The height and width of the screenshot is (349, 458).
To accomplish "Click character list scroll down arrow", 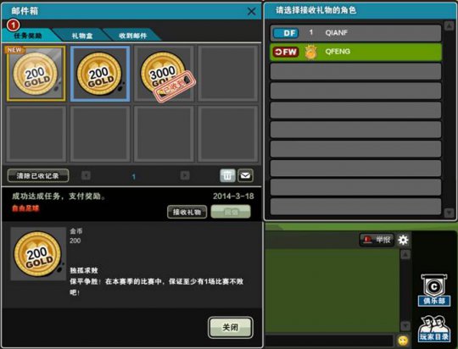I will coord(449,212).
